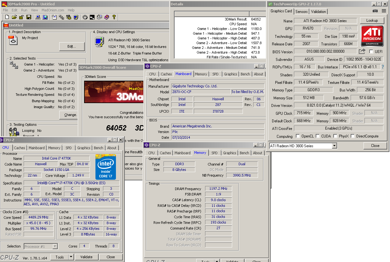
Task: Click the purple help book toolbar icon
Action: (x=107, y=17)
